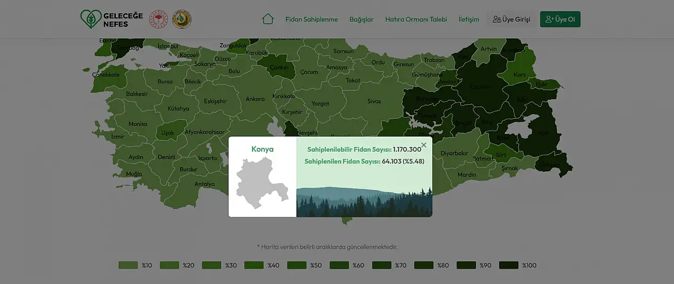Click Antalya province on the map
The image size is (674, 284).
204,184
